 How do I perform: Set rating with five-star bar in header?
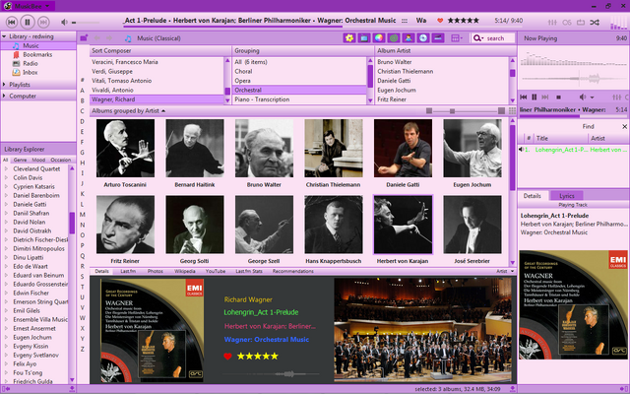[464, 21]
